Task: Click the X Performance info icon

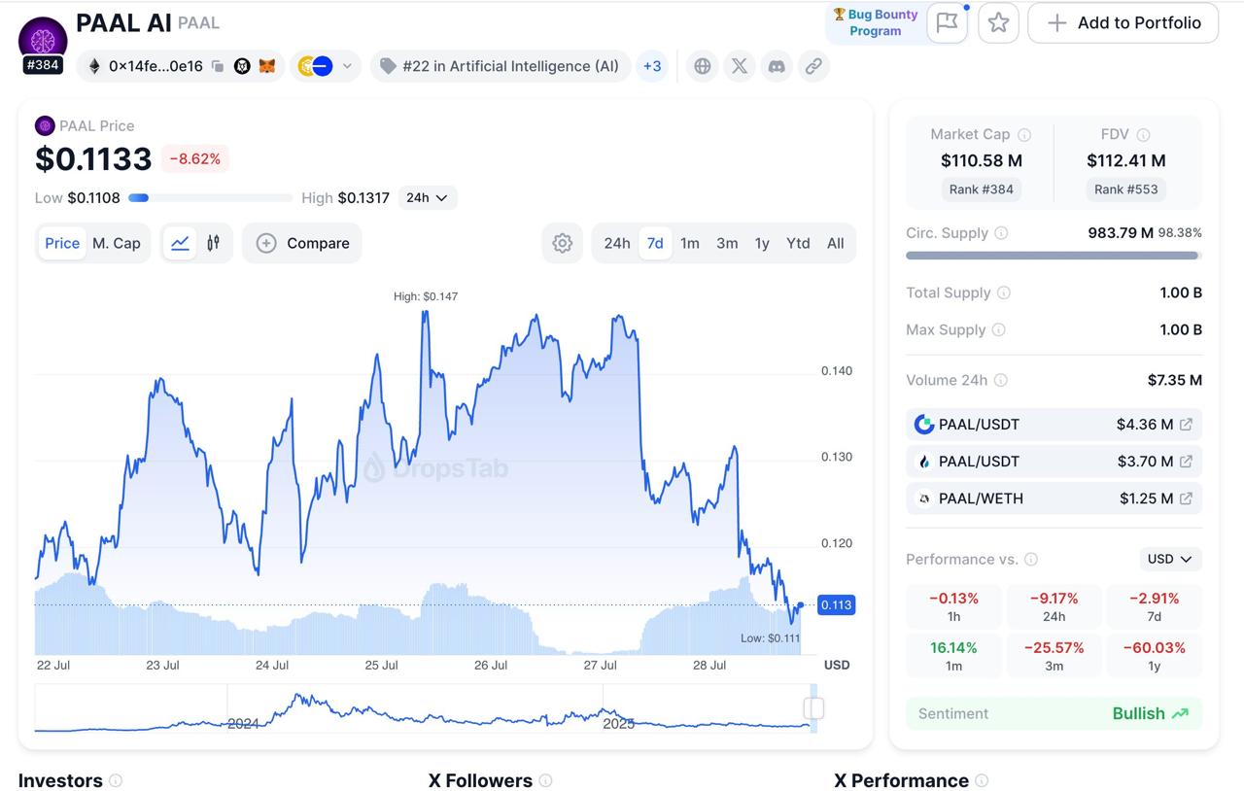Action: 982,780
